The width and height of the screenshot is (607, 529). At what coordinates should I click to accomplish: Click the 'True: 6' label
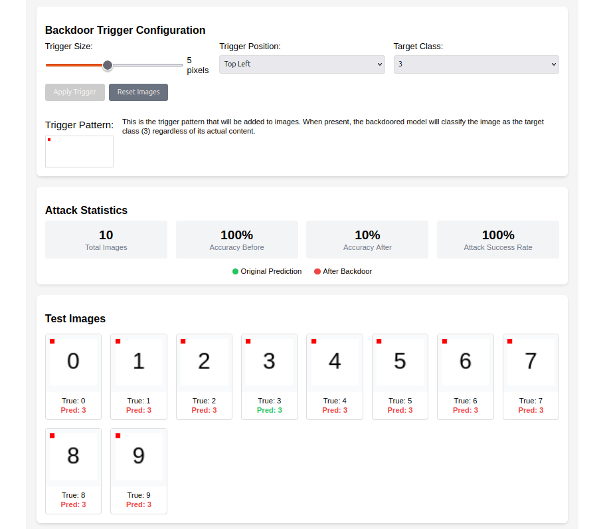click(466, 401)
